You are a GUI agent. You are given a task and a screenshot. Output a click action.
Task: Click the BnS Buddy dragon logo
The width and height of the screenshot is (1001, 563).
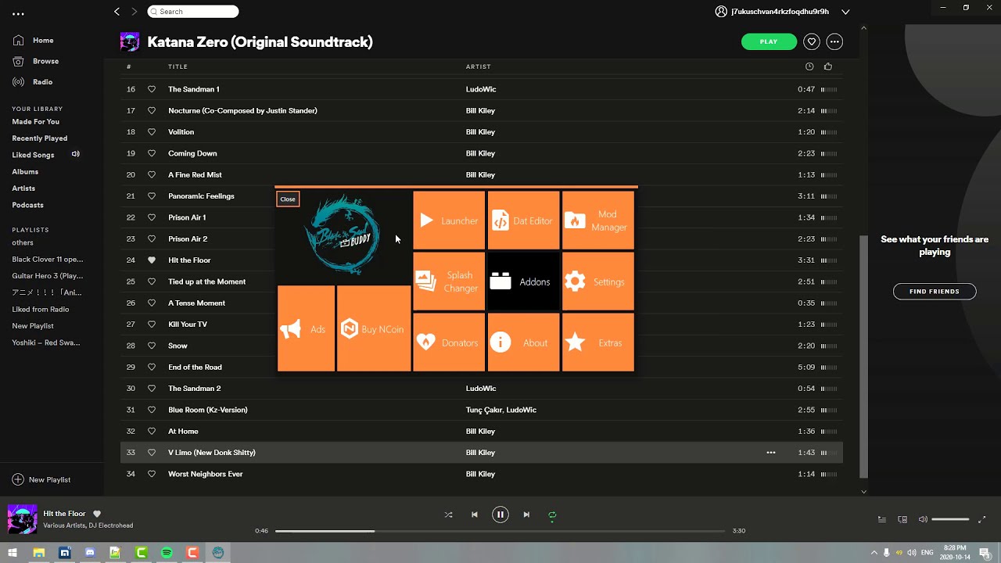tap(344, 235)
